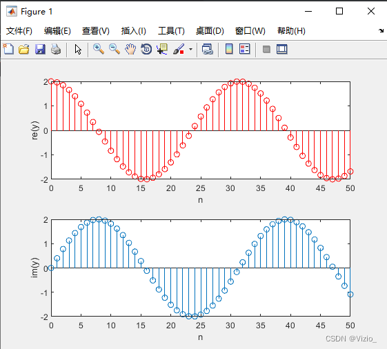Activate the Zoom In tool
The width and height of the screenshot is (387, 349).
pos(99,49)
